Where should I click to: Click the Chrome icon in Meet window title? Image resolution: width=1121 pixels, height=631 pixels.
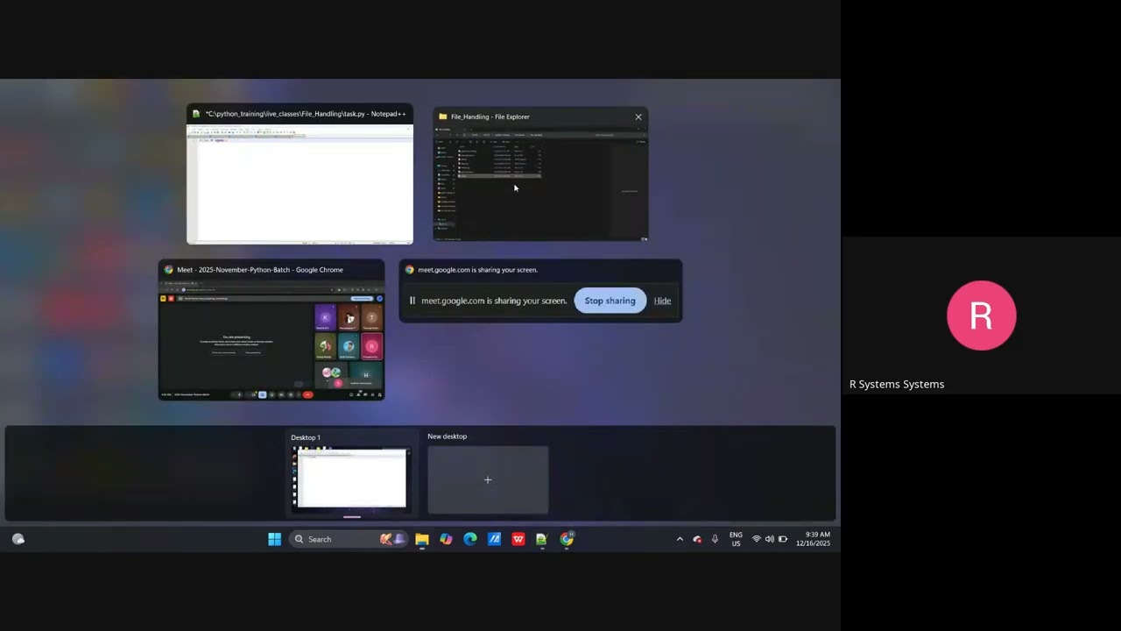169,270
